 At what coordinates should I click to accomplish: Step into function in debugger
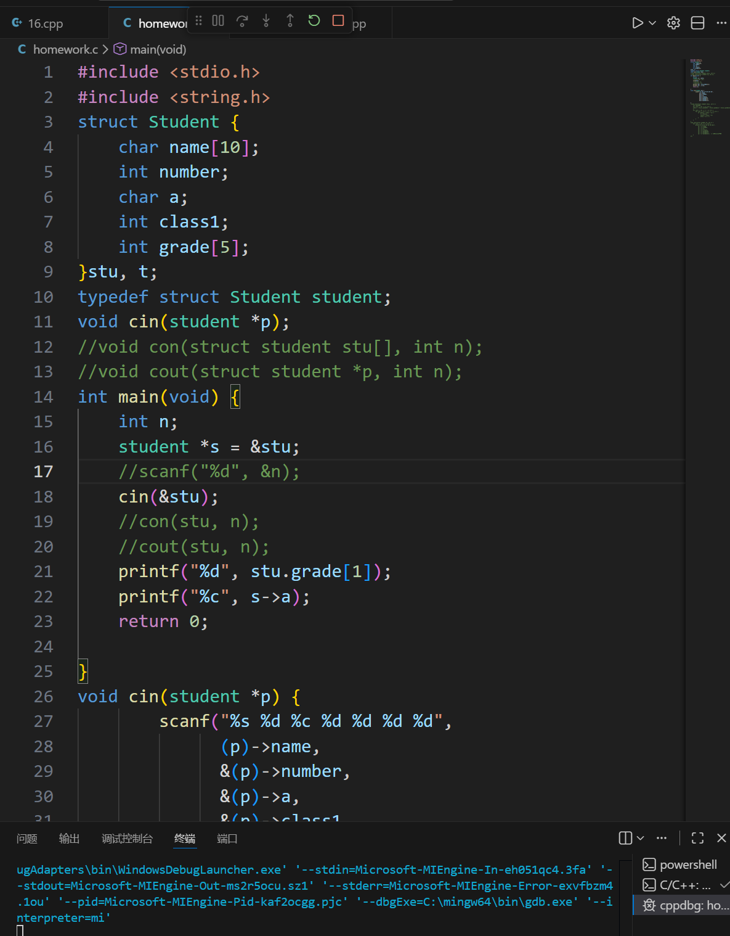point(266,21)
